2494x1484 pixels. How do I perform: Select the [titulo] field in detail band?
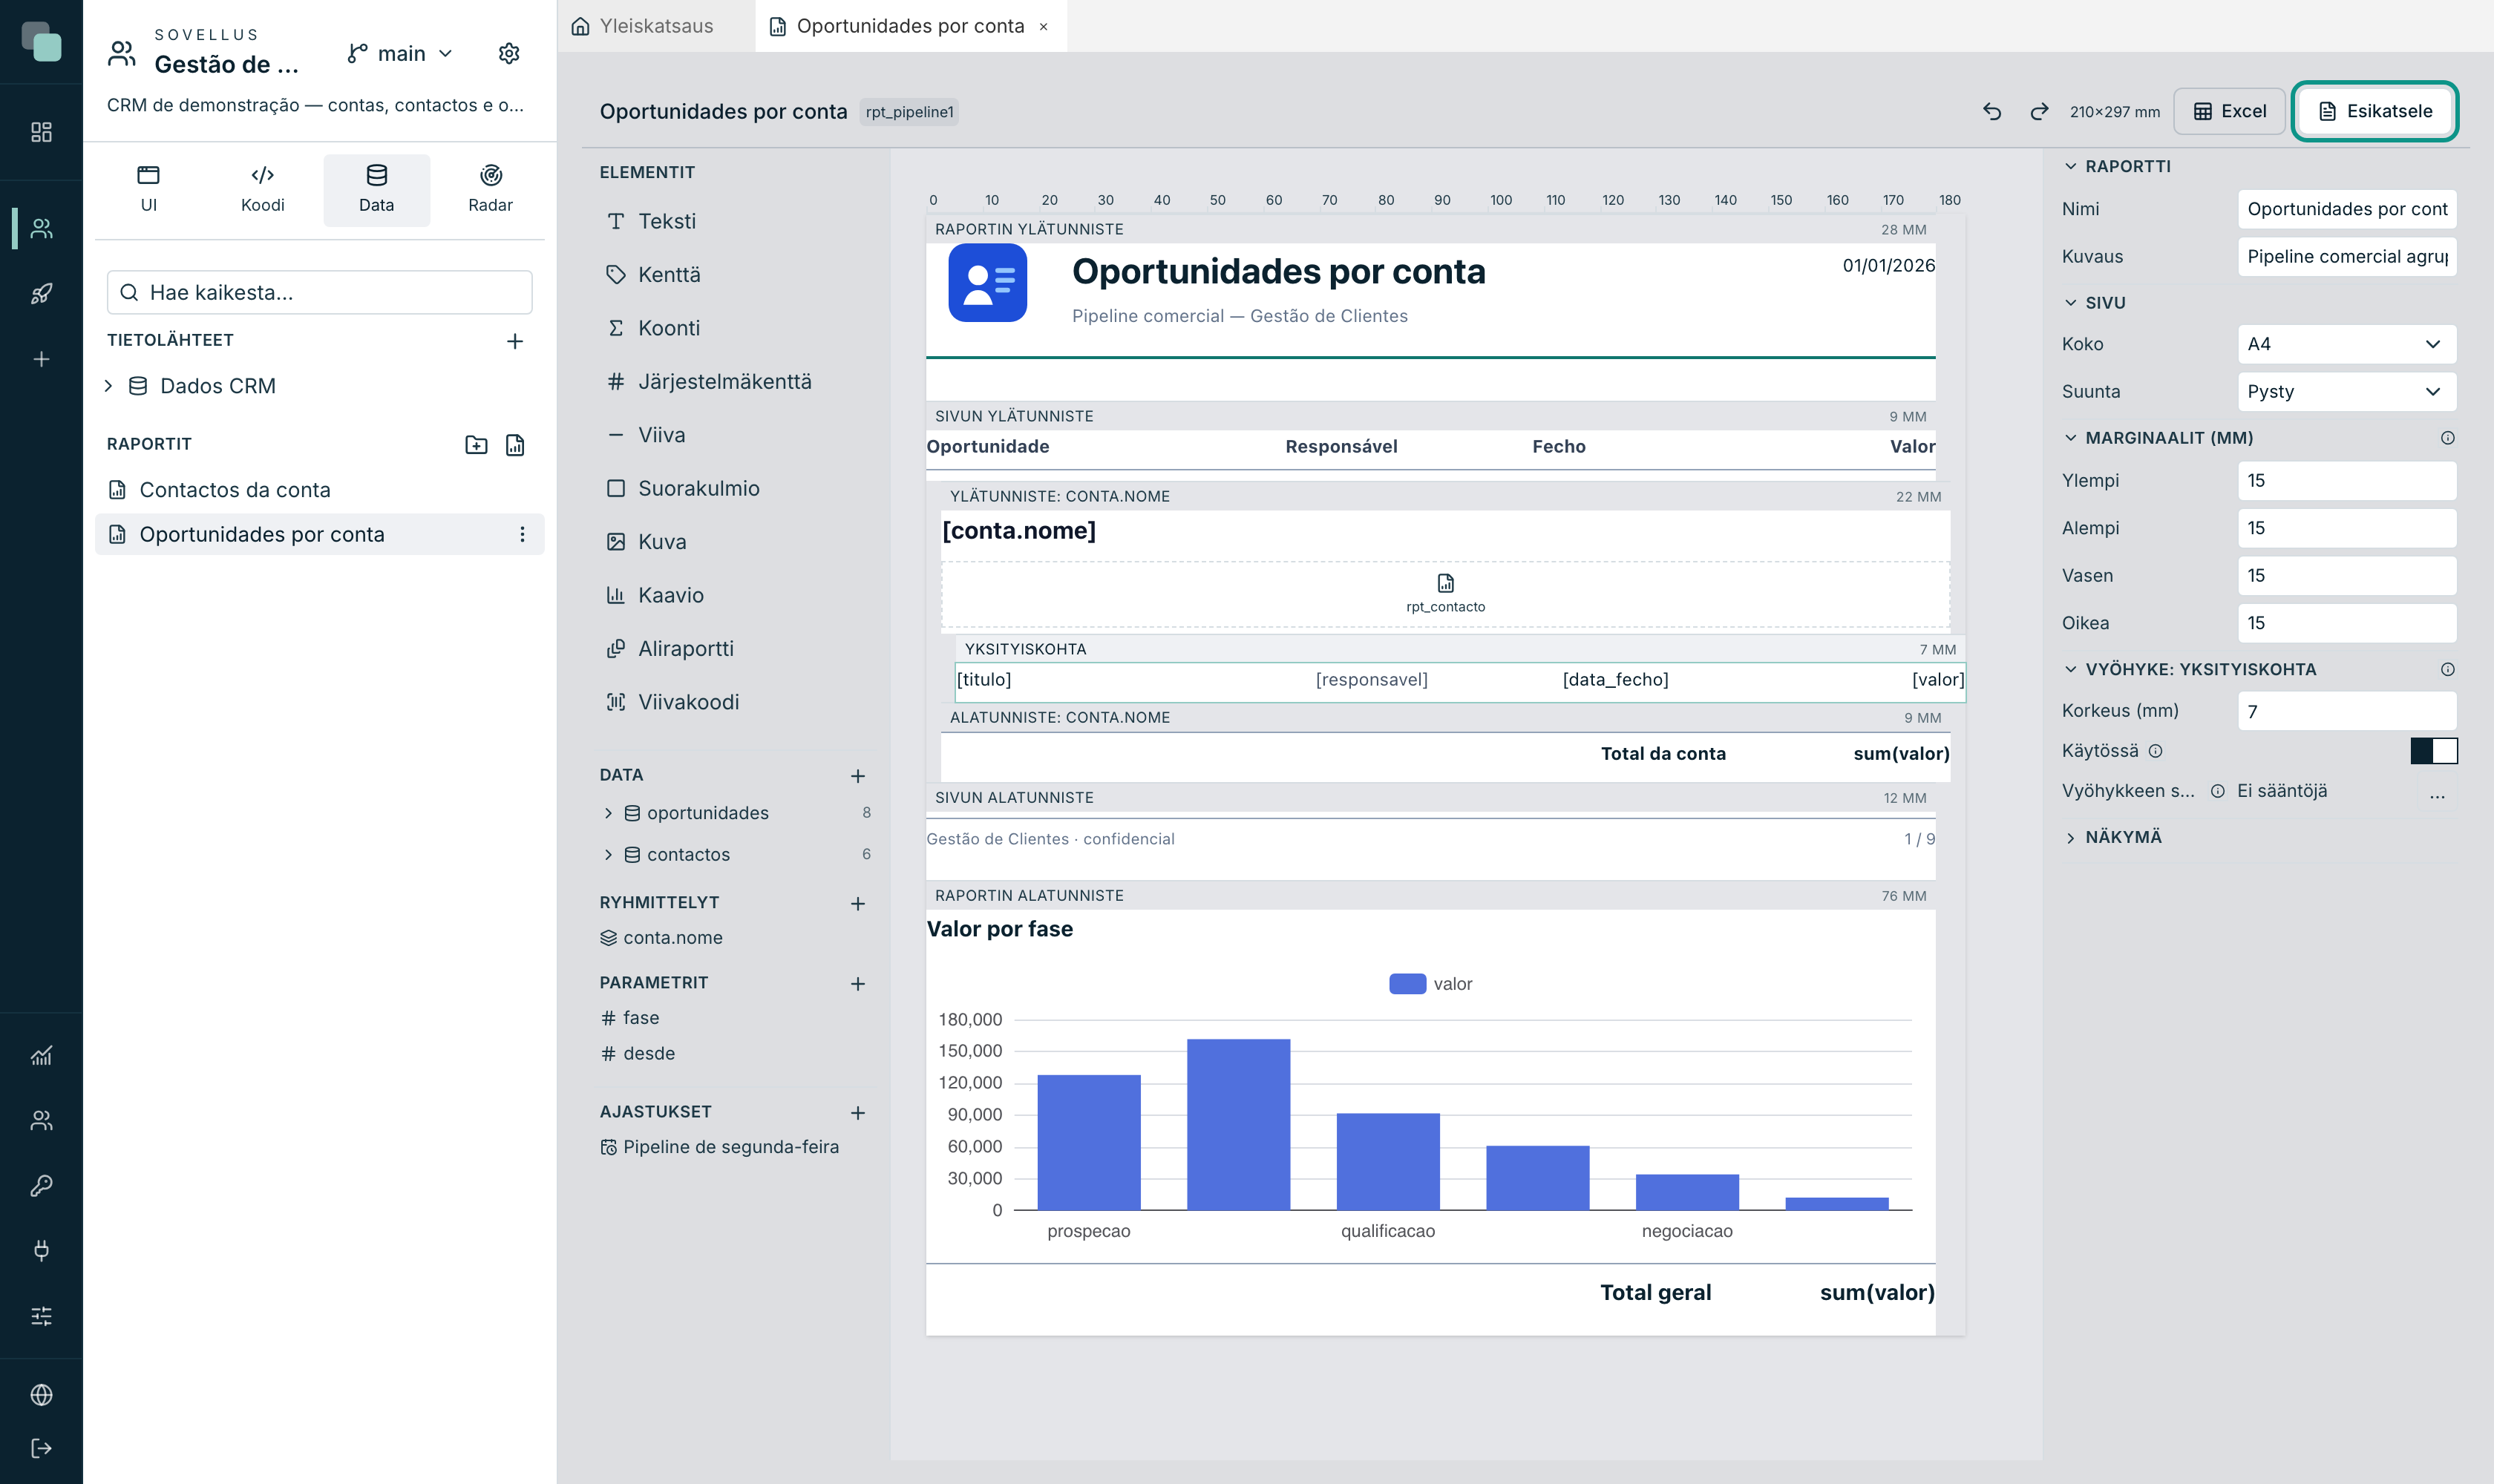pyautogui.click(x=983, y=680)
